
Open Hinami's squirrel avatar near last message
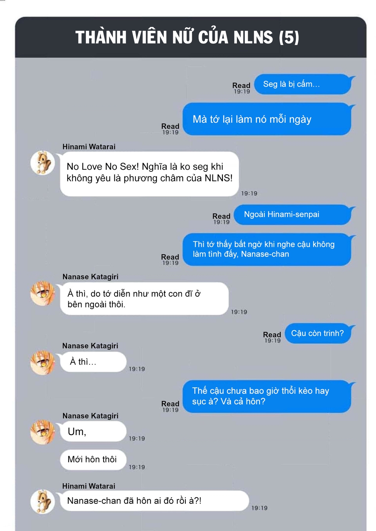(x=43, y=502)
